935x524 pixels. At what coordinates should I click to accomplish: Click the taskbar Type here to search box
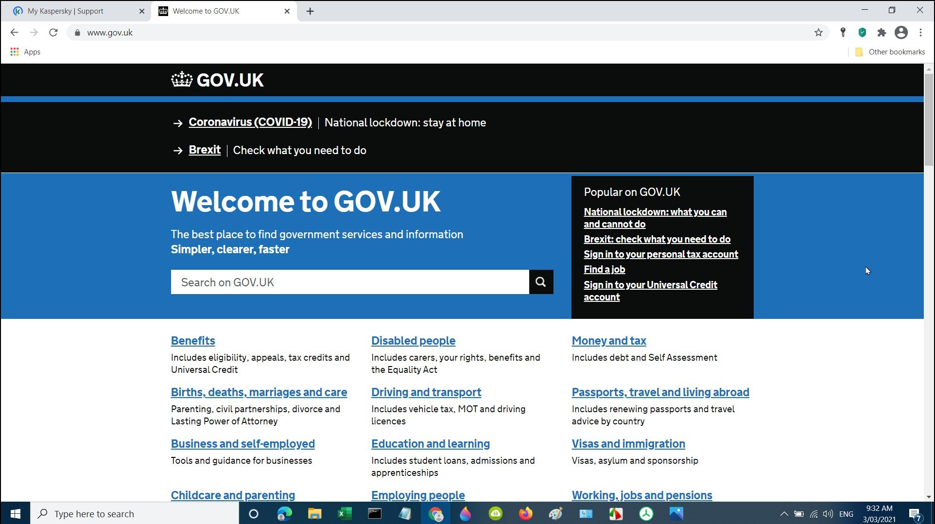[x=135, y=513]
